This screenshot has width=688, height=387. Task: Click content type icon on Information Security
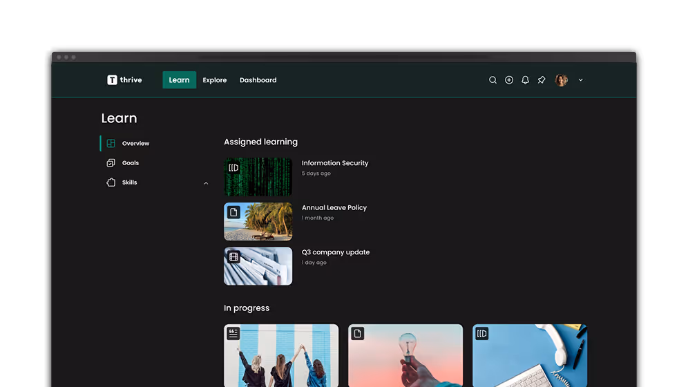click(x=233, y=168)
